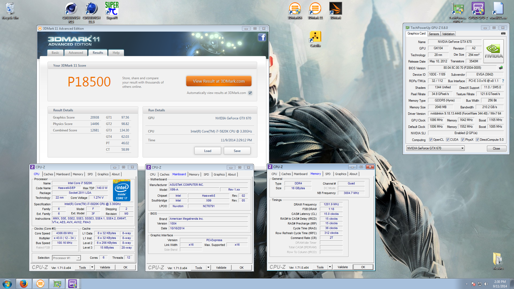This screenshot has width=514, height=289.
Task: Open the Results folder on desktop
Action: pyautogui.click(x=498, y=261)
